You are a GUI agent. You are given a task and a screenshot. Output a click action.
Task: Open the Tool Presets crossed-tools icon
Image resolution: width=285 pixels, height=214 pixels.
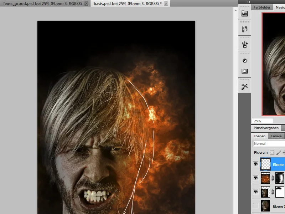click(244, 87)
